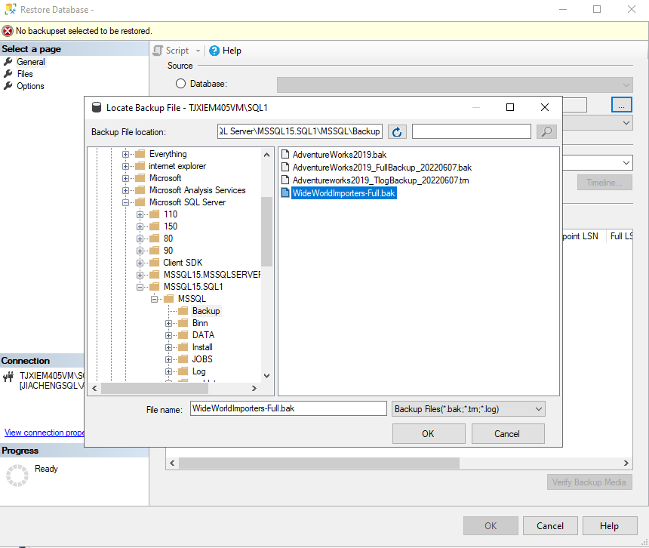Open the Options page in sidebar

coord(30,86)
